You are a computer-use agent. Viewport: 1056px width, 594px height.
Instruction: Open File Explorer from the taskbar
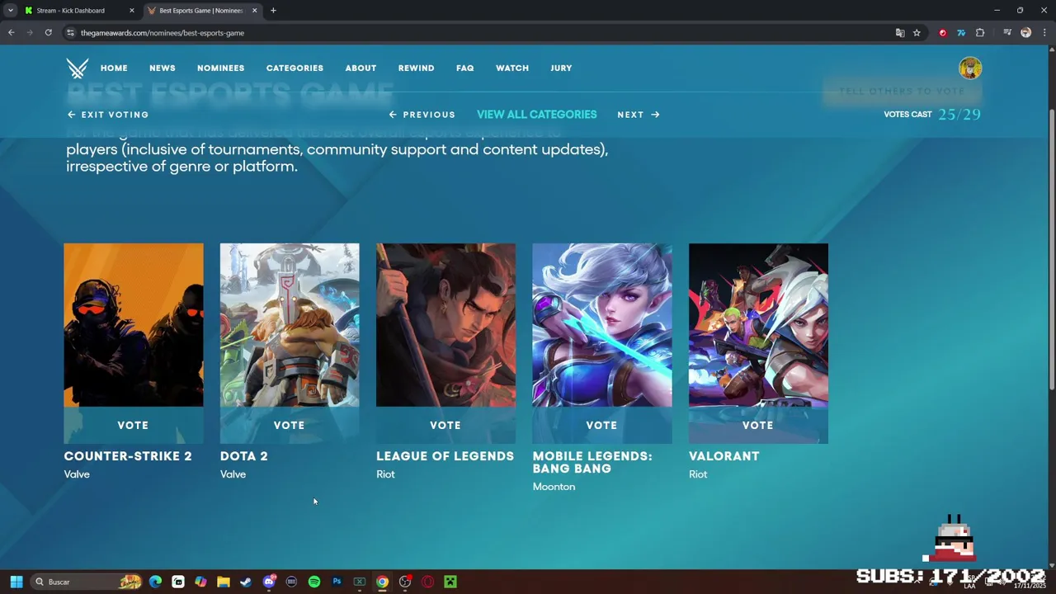click(223, 582)
